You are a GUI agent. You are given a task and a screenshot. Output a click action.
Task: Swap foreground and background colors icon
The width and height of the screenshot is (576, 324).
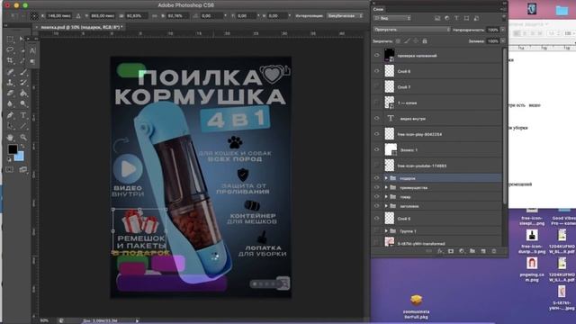[22, 146]
